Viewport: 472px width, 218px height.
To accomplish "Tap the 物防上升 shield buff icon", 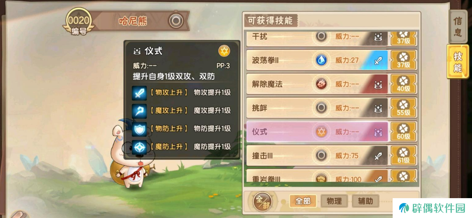I will click(x=139, y=129).
